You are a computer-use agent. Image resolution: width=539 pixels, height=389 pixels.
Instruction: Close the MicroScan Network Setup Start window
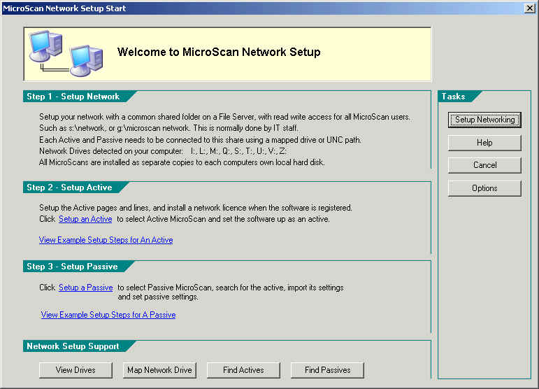coord(530,8)
